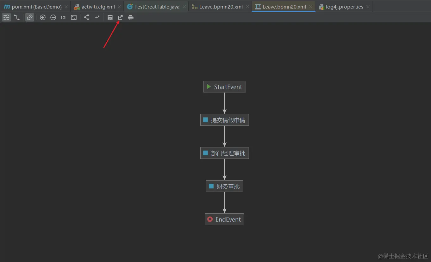Click the Java class icon on TestCreatTable.java tab
This screenshot has width=431, height=262.
(129, 7)
